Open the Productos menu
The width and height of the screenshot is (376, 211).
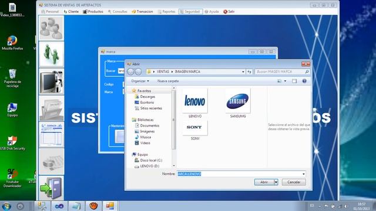pyautogui.click(x=93, y=12)
